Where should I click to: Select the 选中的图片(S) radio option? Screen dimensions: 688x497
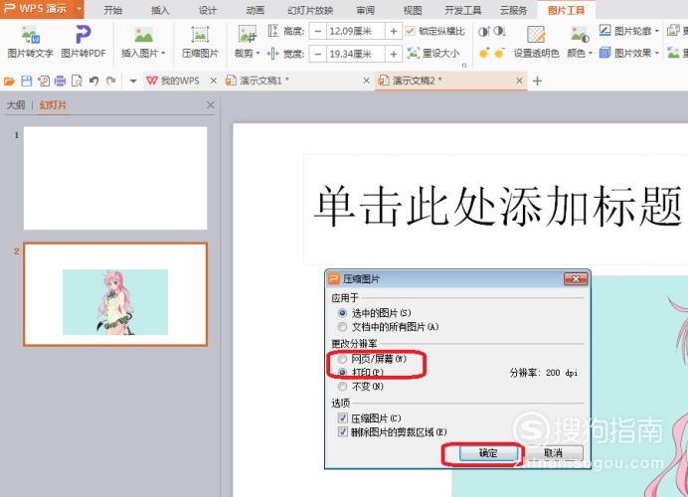tap(342, 313)
